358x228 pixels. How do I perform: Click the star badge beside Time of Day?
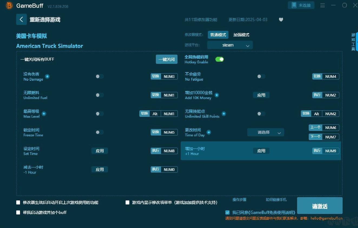(x=209, y=132)
